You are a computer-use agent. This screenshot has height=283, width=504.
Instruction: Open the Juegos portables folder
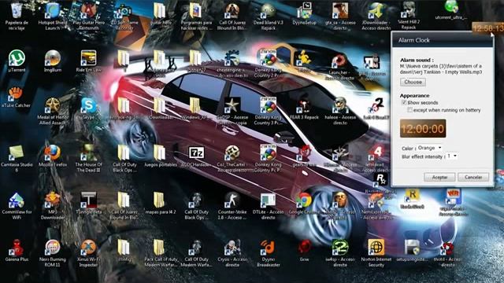click(x=160, y=153)
